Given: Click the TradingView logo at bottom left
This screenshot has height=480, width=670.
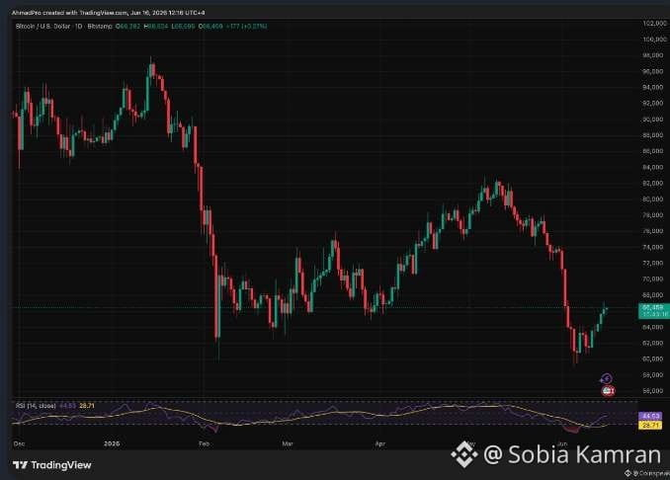Looking at the screenshot, I should coord(51,464).
